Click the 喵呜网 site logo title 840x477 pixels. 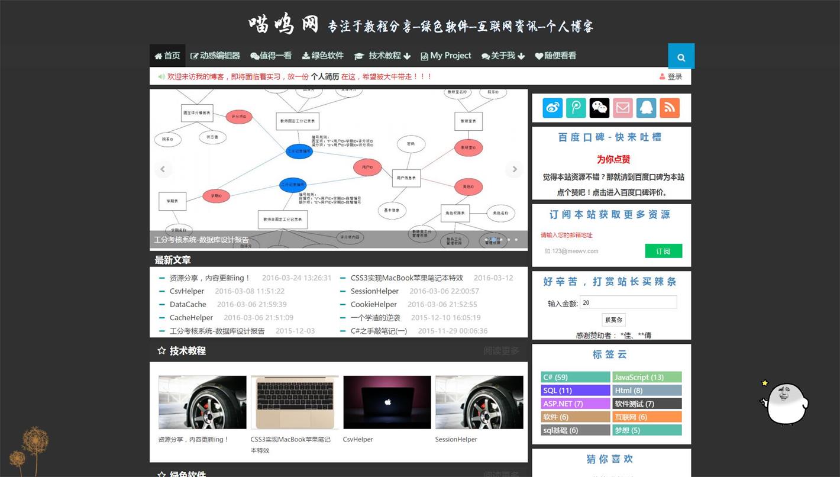click(x=284, y=24)
